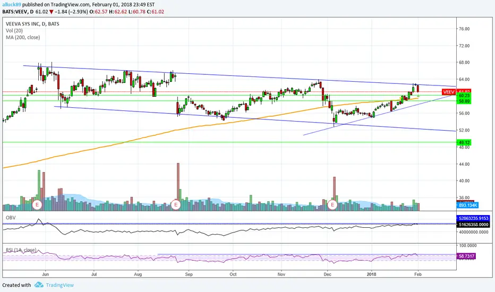Click the Sep label on time axis
The width and height of the screenshot is (495, 292).
189,274
